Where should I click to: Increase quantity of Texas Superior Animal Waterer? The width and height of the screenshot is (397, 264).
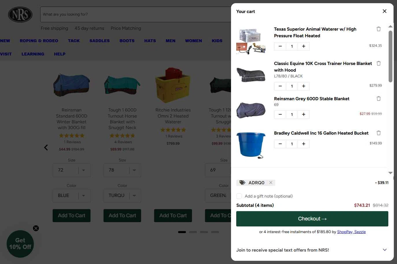(x=304, y=46)
